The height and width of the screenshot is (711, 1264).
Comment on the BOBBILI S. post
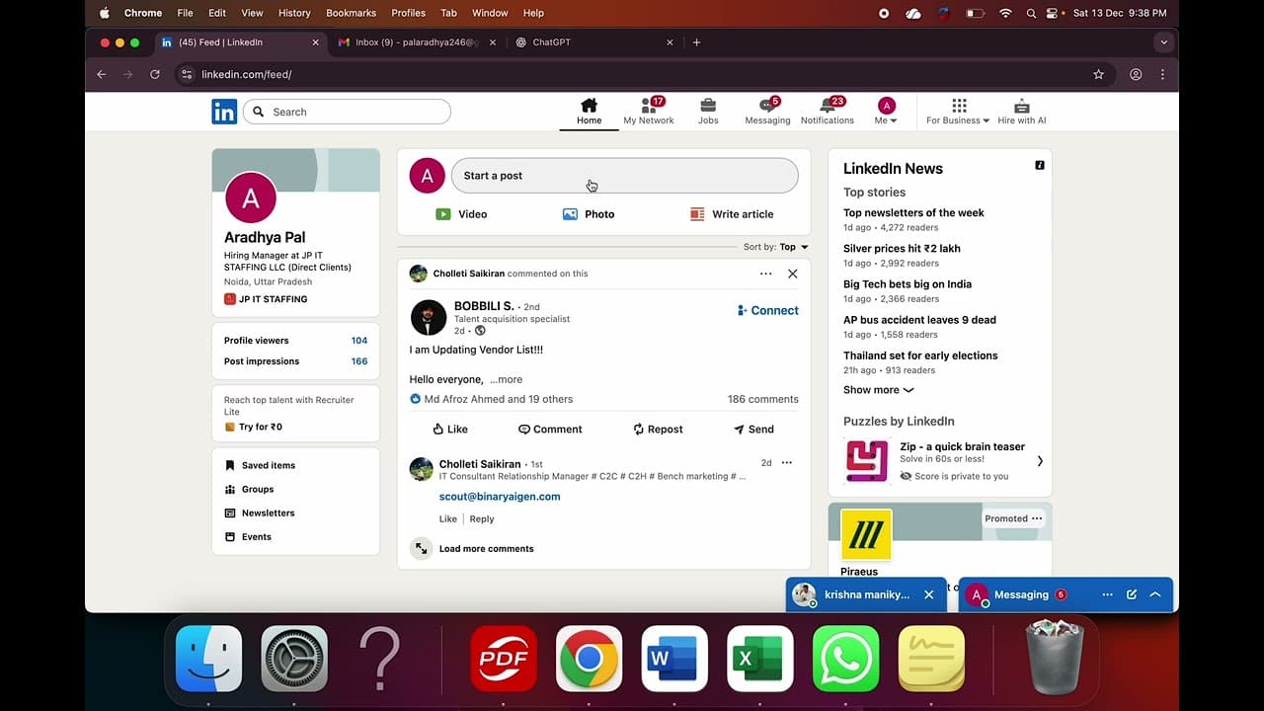[550, 430]
